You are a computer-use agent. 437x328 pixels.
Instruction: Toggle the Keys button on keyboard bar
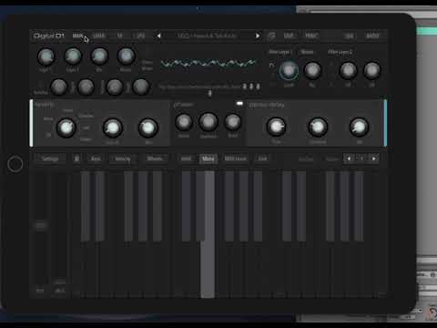[x=96, y=159]
